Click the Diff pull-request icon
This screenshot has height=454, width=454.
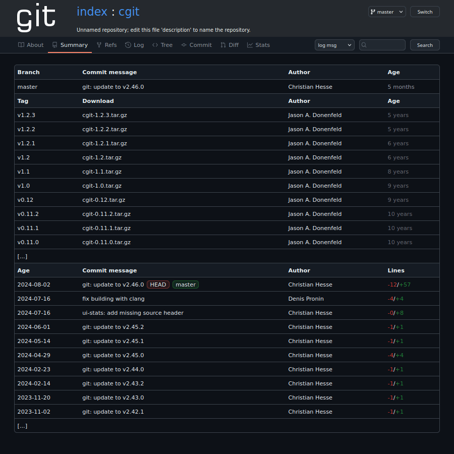click(x=223, y=45)
